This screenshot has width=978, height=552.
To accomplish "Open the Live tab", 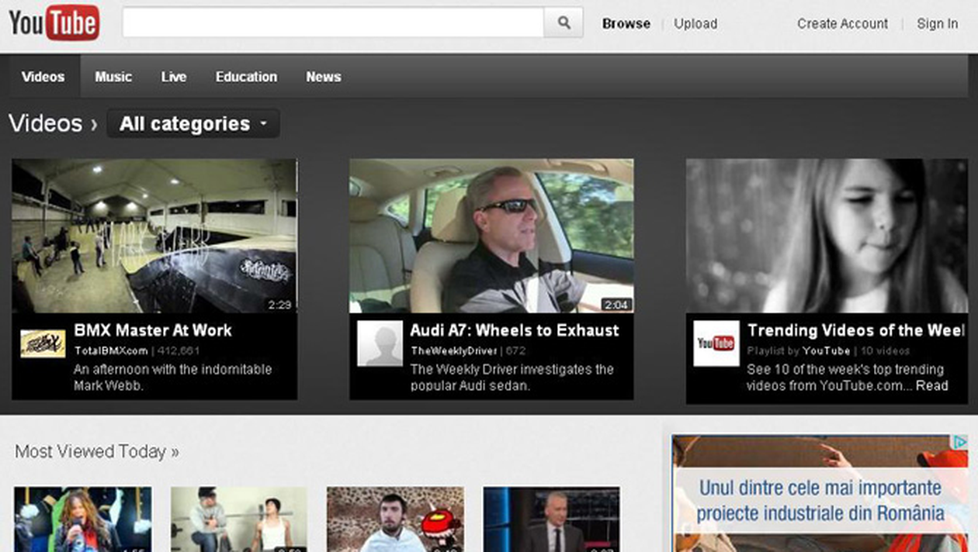I will (174, 77).
